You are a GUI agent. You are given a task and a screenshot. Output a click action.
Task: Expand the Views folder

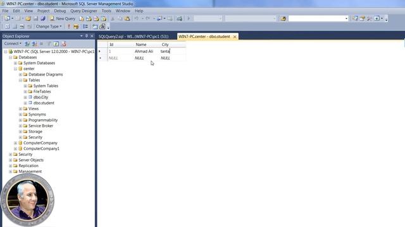click(20, 108)
